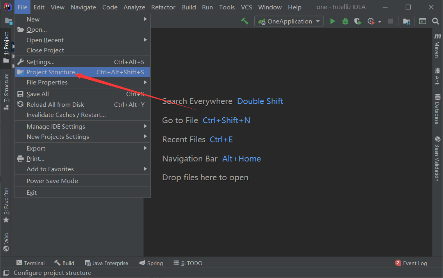Open the Web side panel
Viewport: 443px width, 278px height.
6,242
